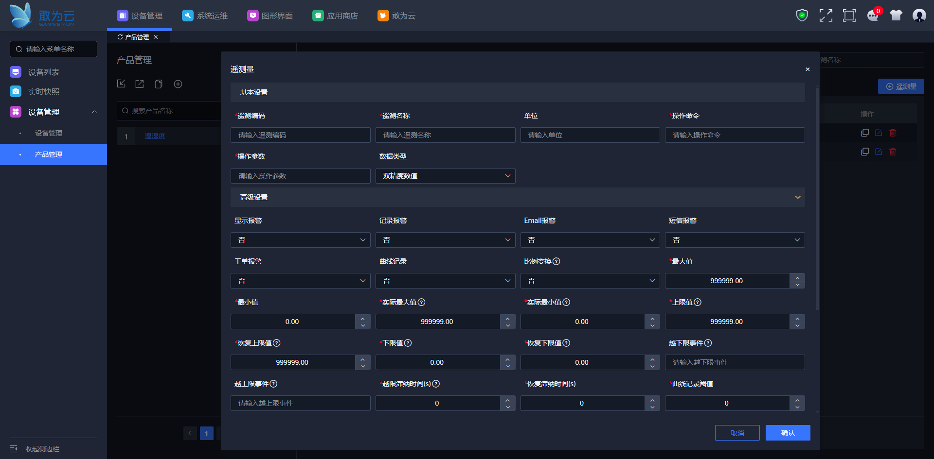This screenshot has height=459, width=934.
Task: Open the 短信报警 dropdown
Action: coord(735,240)
